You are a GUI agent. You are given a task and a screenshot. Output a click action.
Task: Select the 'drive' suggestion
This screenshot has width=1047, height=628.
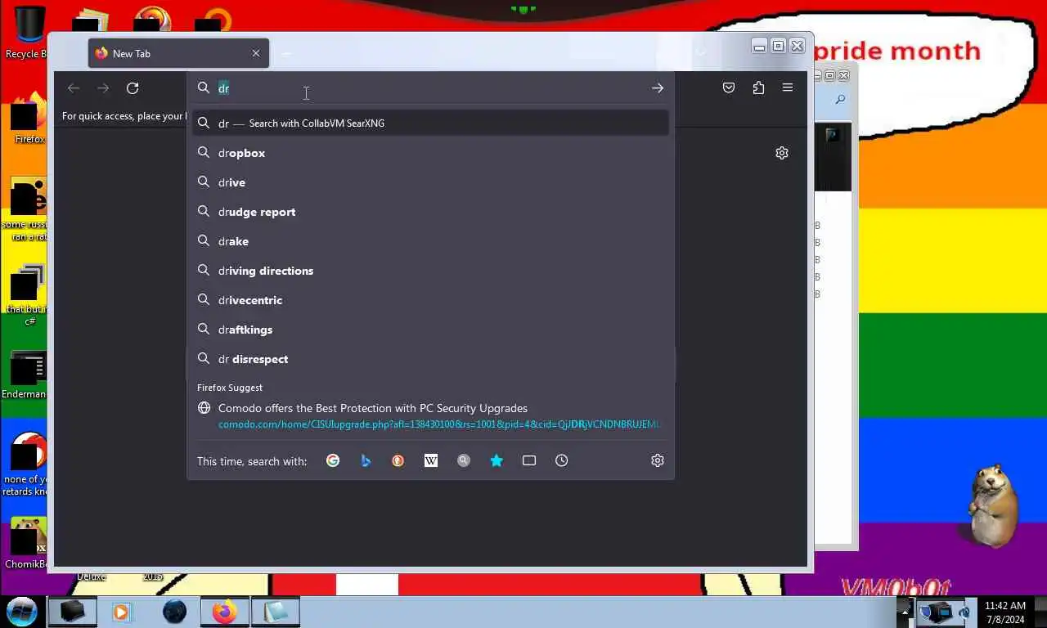[x=431, y=182]
